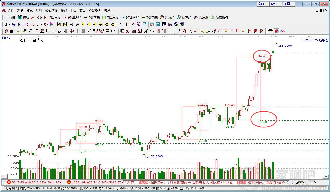
Task: Open the 文件 menu
Action: click(11, 10)
